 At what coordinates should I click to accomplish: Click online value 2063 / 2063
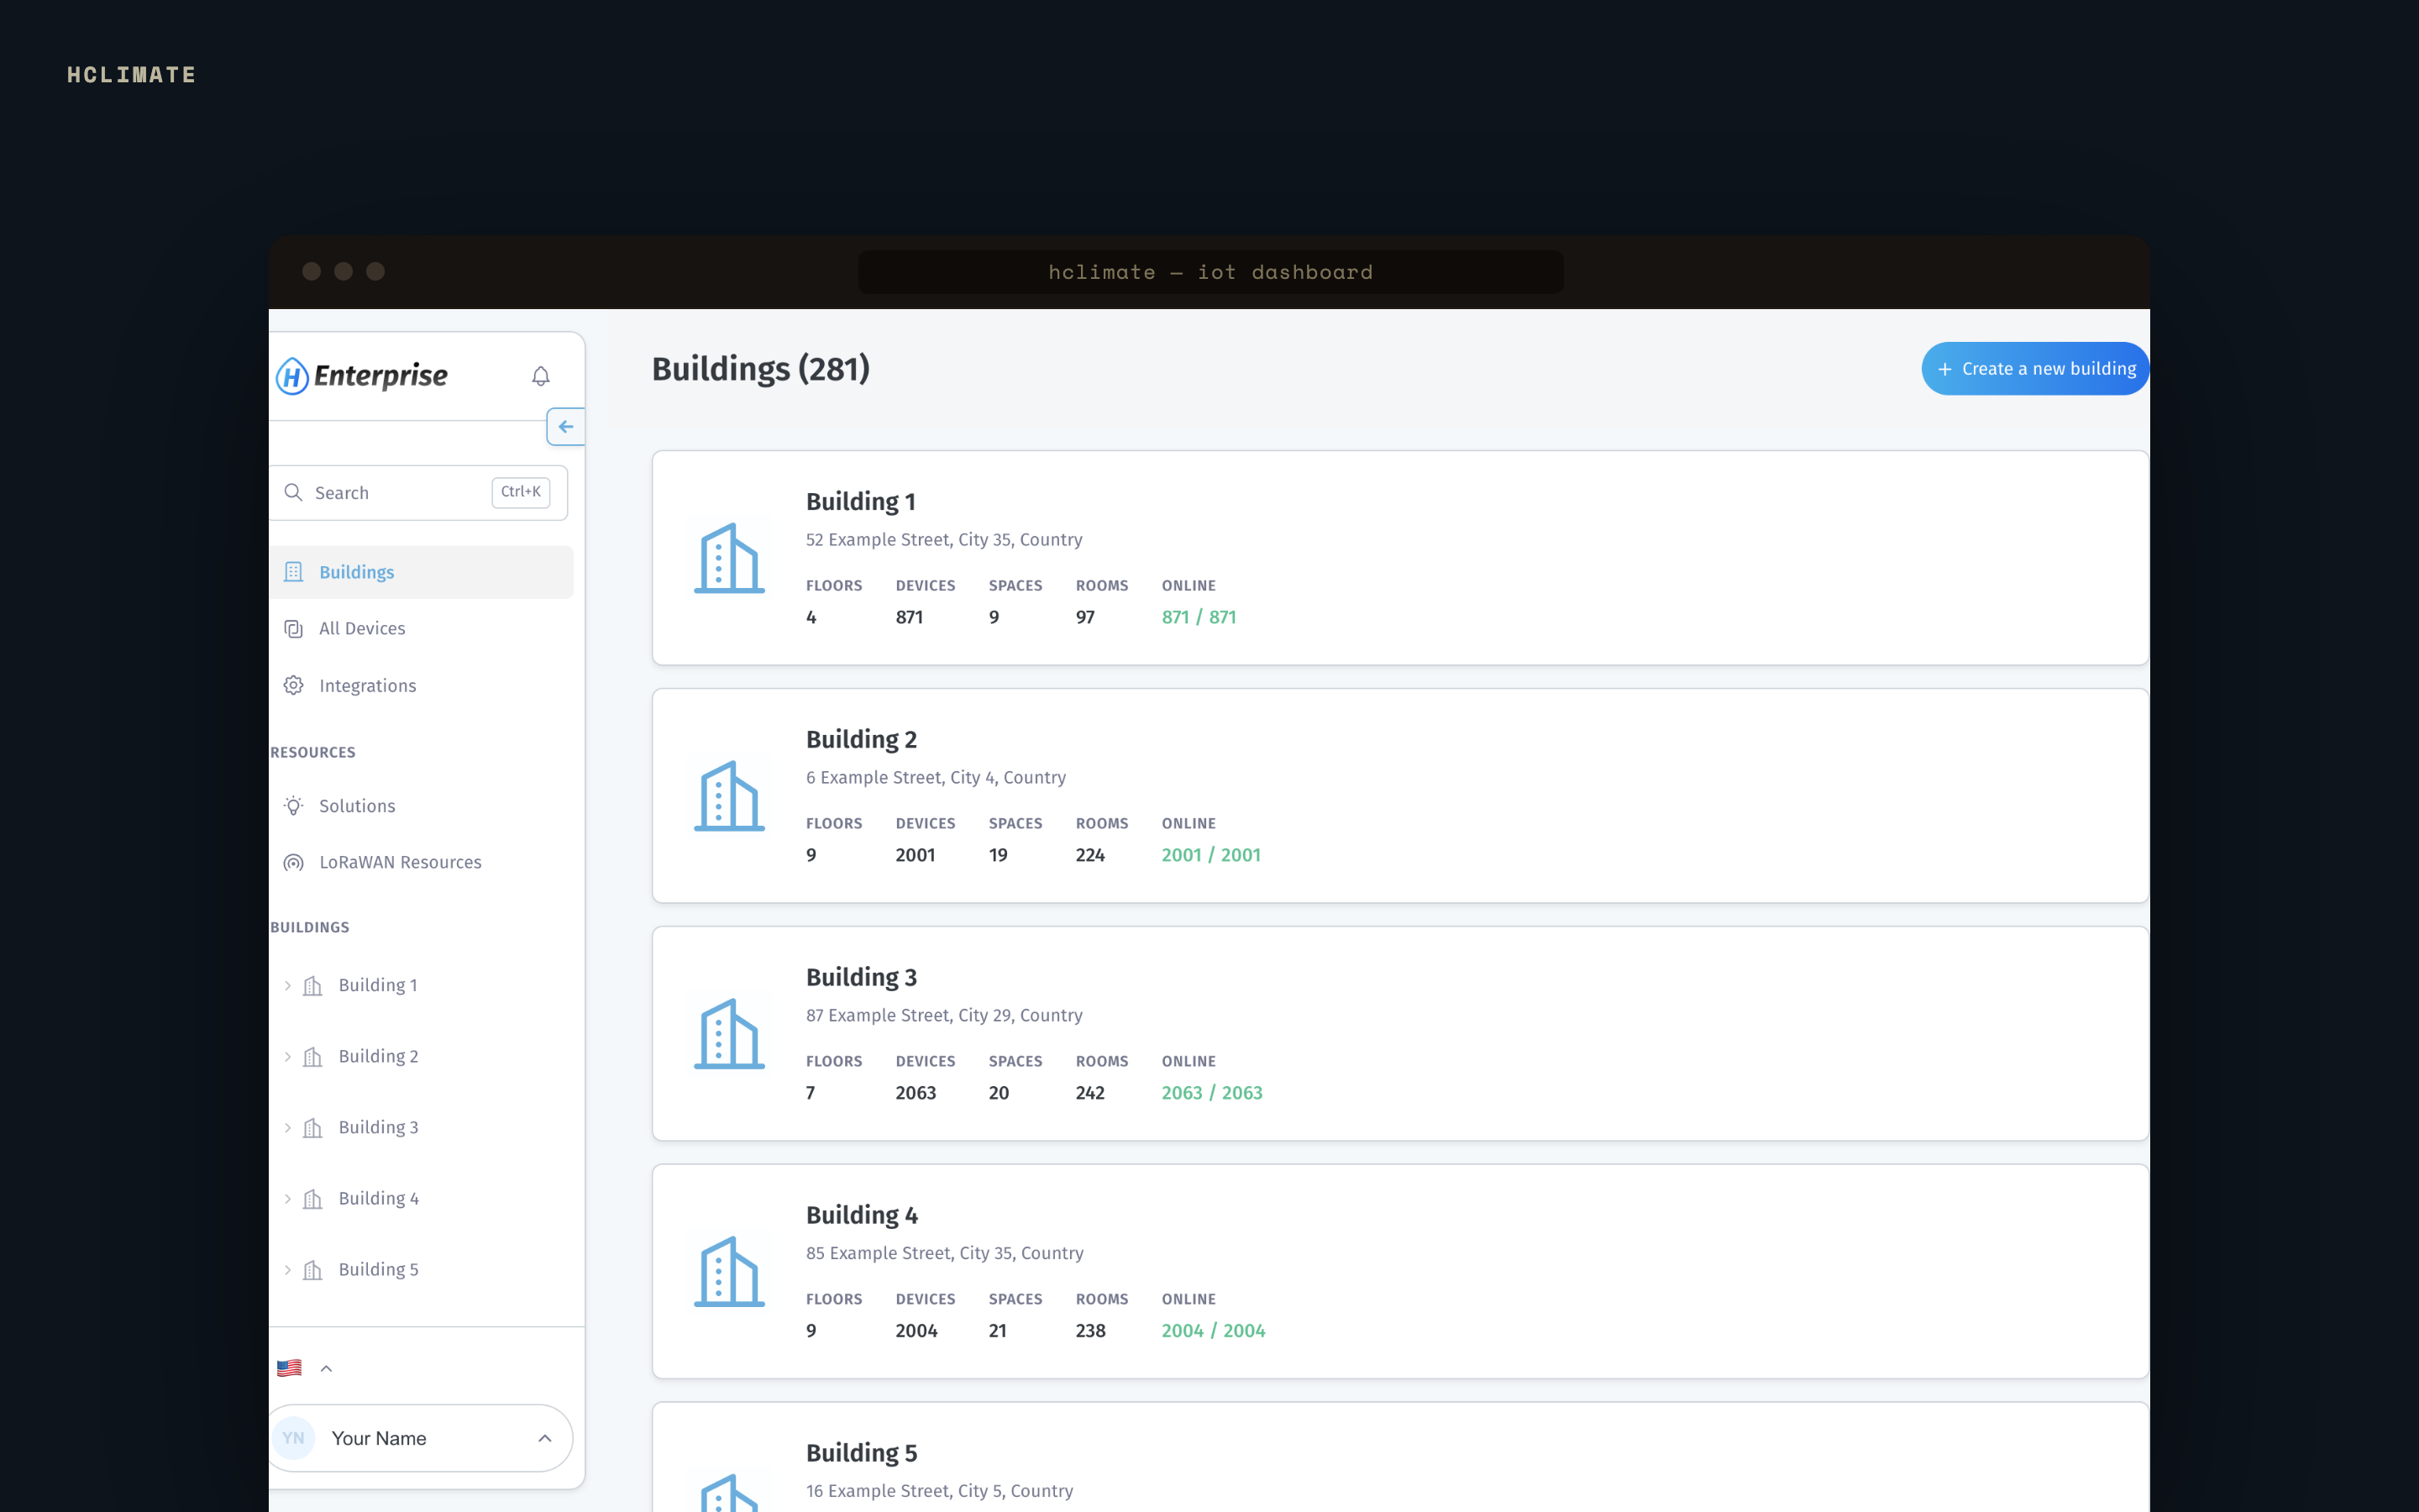[x=1211, y=1093]
